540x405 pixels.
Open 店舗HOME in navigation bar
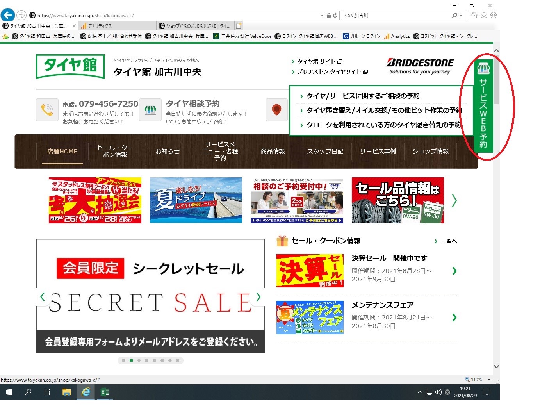point(62,151)
